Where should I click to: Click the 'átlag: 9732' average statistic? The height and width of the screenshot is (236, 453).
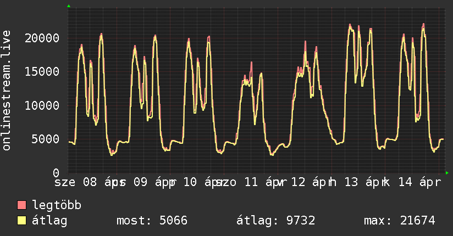(275, 221)
